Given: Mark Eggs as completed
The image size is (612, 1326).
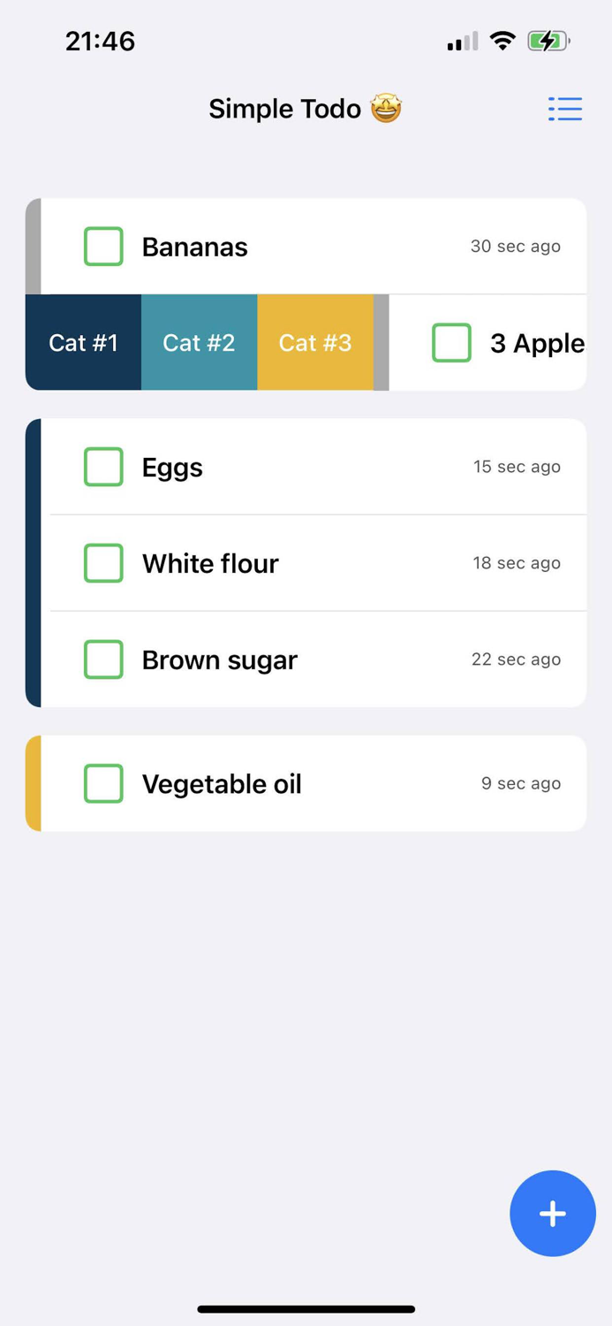Looking at the screenshot, I should [103, 467].
